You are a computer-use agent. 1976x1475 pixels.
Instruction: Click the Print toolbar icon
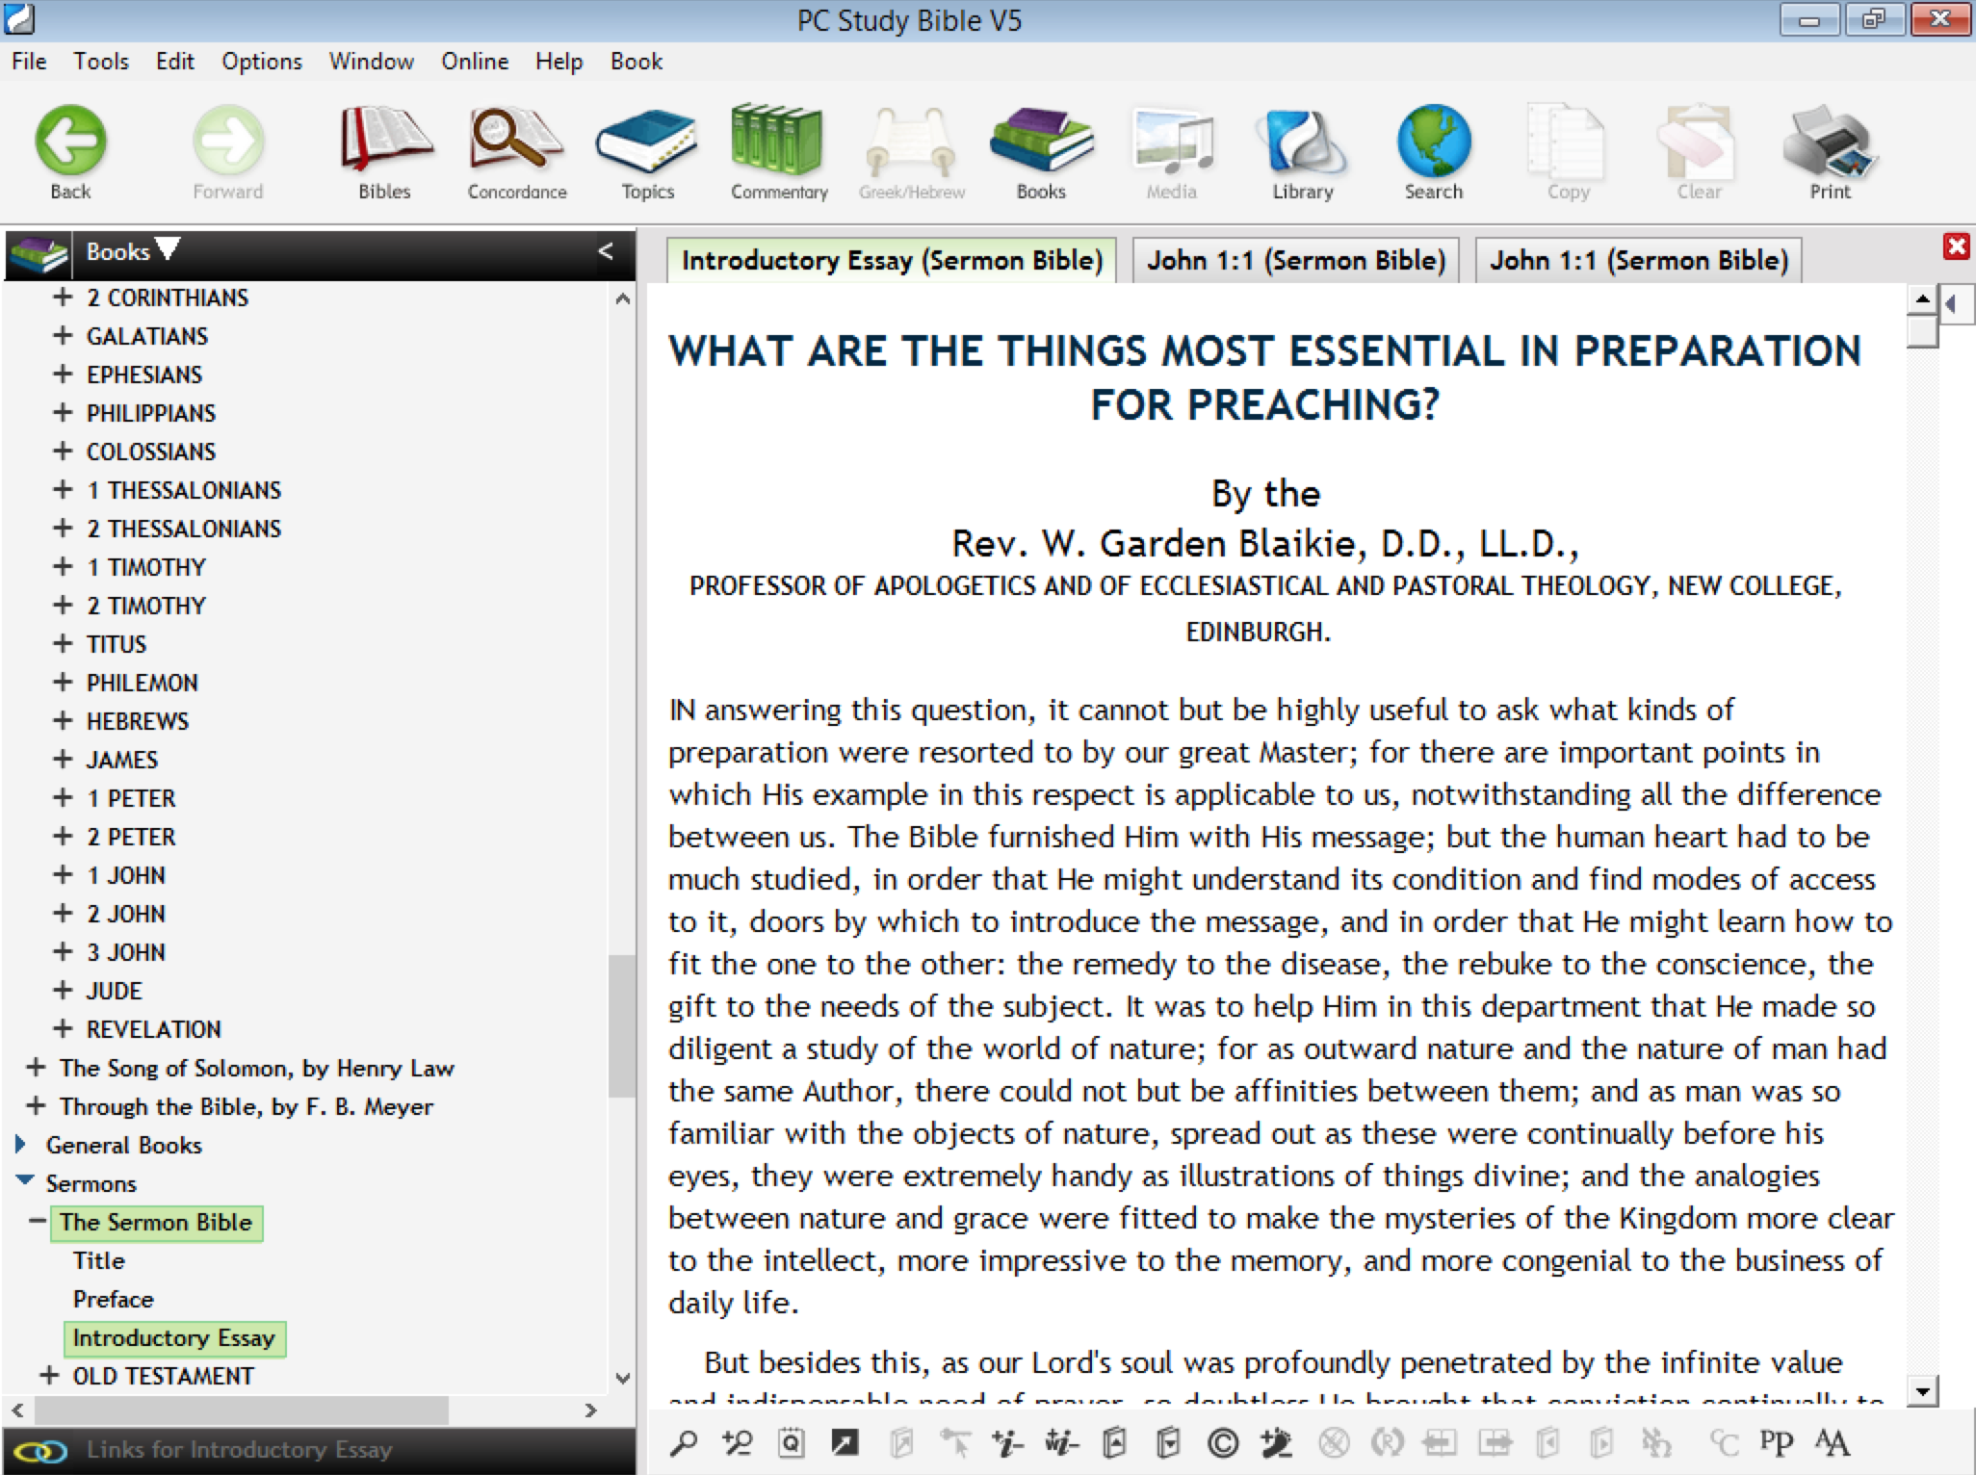tap(1829, 152)
